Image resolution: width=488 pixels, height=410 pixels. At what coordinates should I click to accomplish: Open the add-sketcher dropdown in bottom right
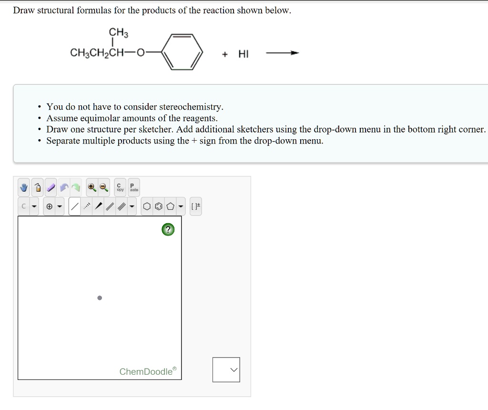(x=226, y=369)
